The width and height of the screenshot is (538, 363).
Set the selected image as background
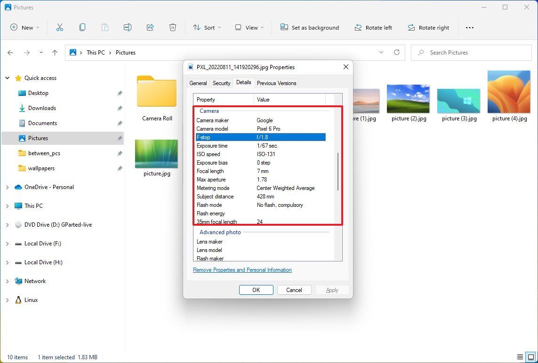coord(310,27)
